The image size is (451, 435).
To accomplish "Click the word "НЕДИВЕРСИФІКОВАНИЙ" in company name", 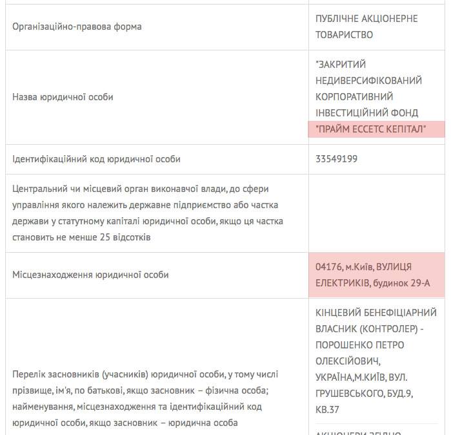I will [x=369, y=81].
